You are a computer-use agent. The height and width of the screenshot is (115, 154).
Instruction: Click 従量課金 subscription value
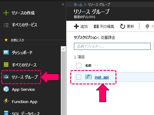coord(108,38)
